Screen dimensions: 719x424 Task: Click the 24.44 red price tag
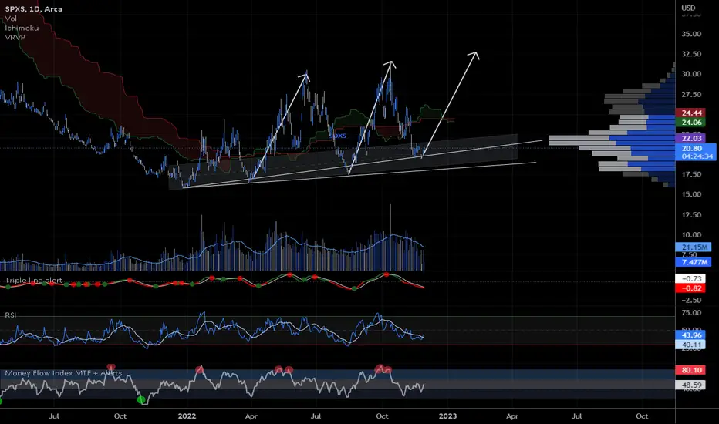click(691, 113)
